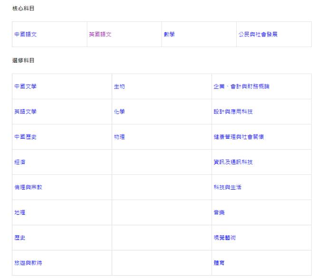Click the 設計與應用科技 link
Viewport: 318px width, 278px height.
233,112
